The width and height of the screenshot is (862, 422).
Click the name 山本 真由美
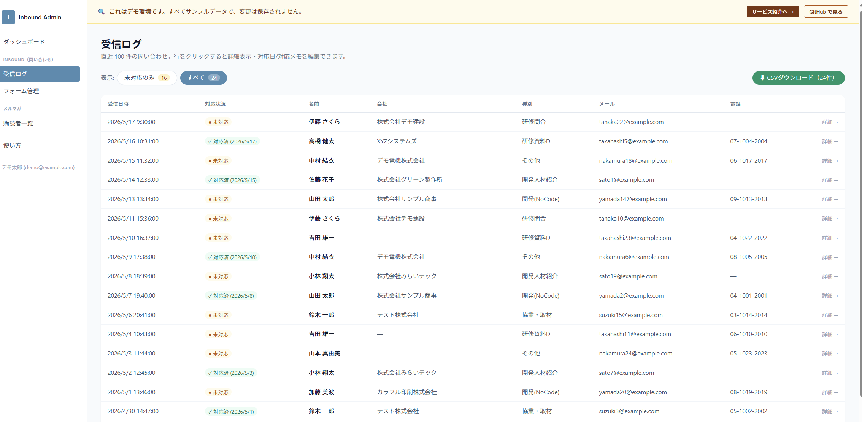324,354
